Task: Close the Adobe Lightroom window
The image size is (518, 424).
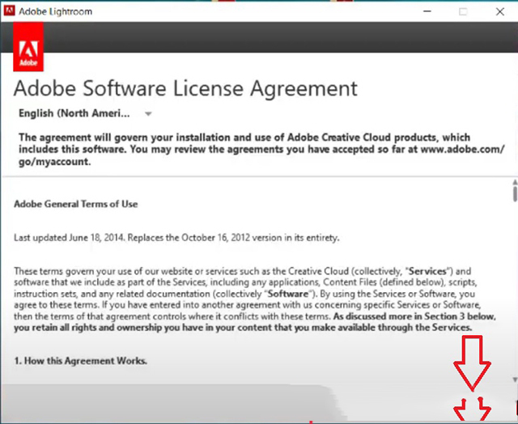Action: click(x=500, y=11)
